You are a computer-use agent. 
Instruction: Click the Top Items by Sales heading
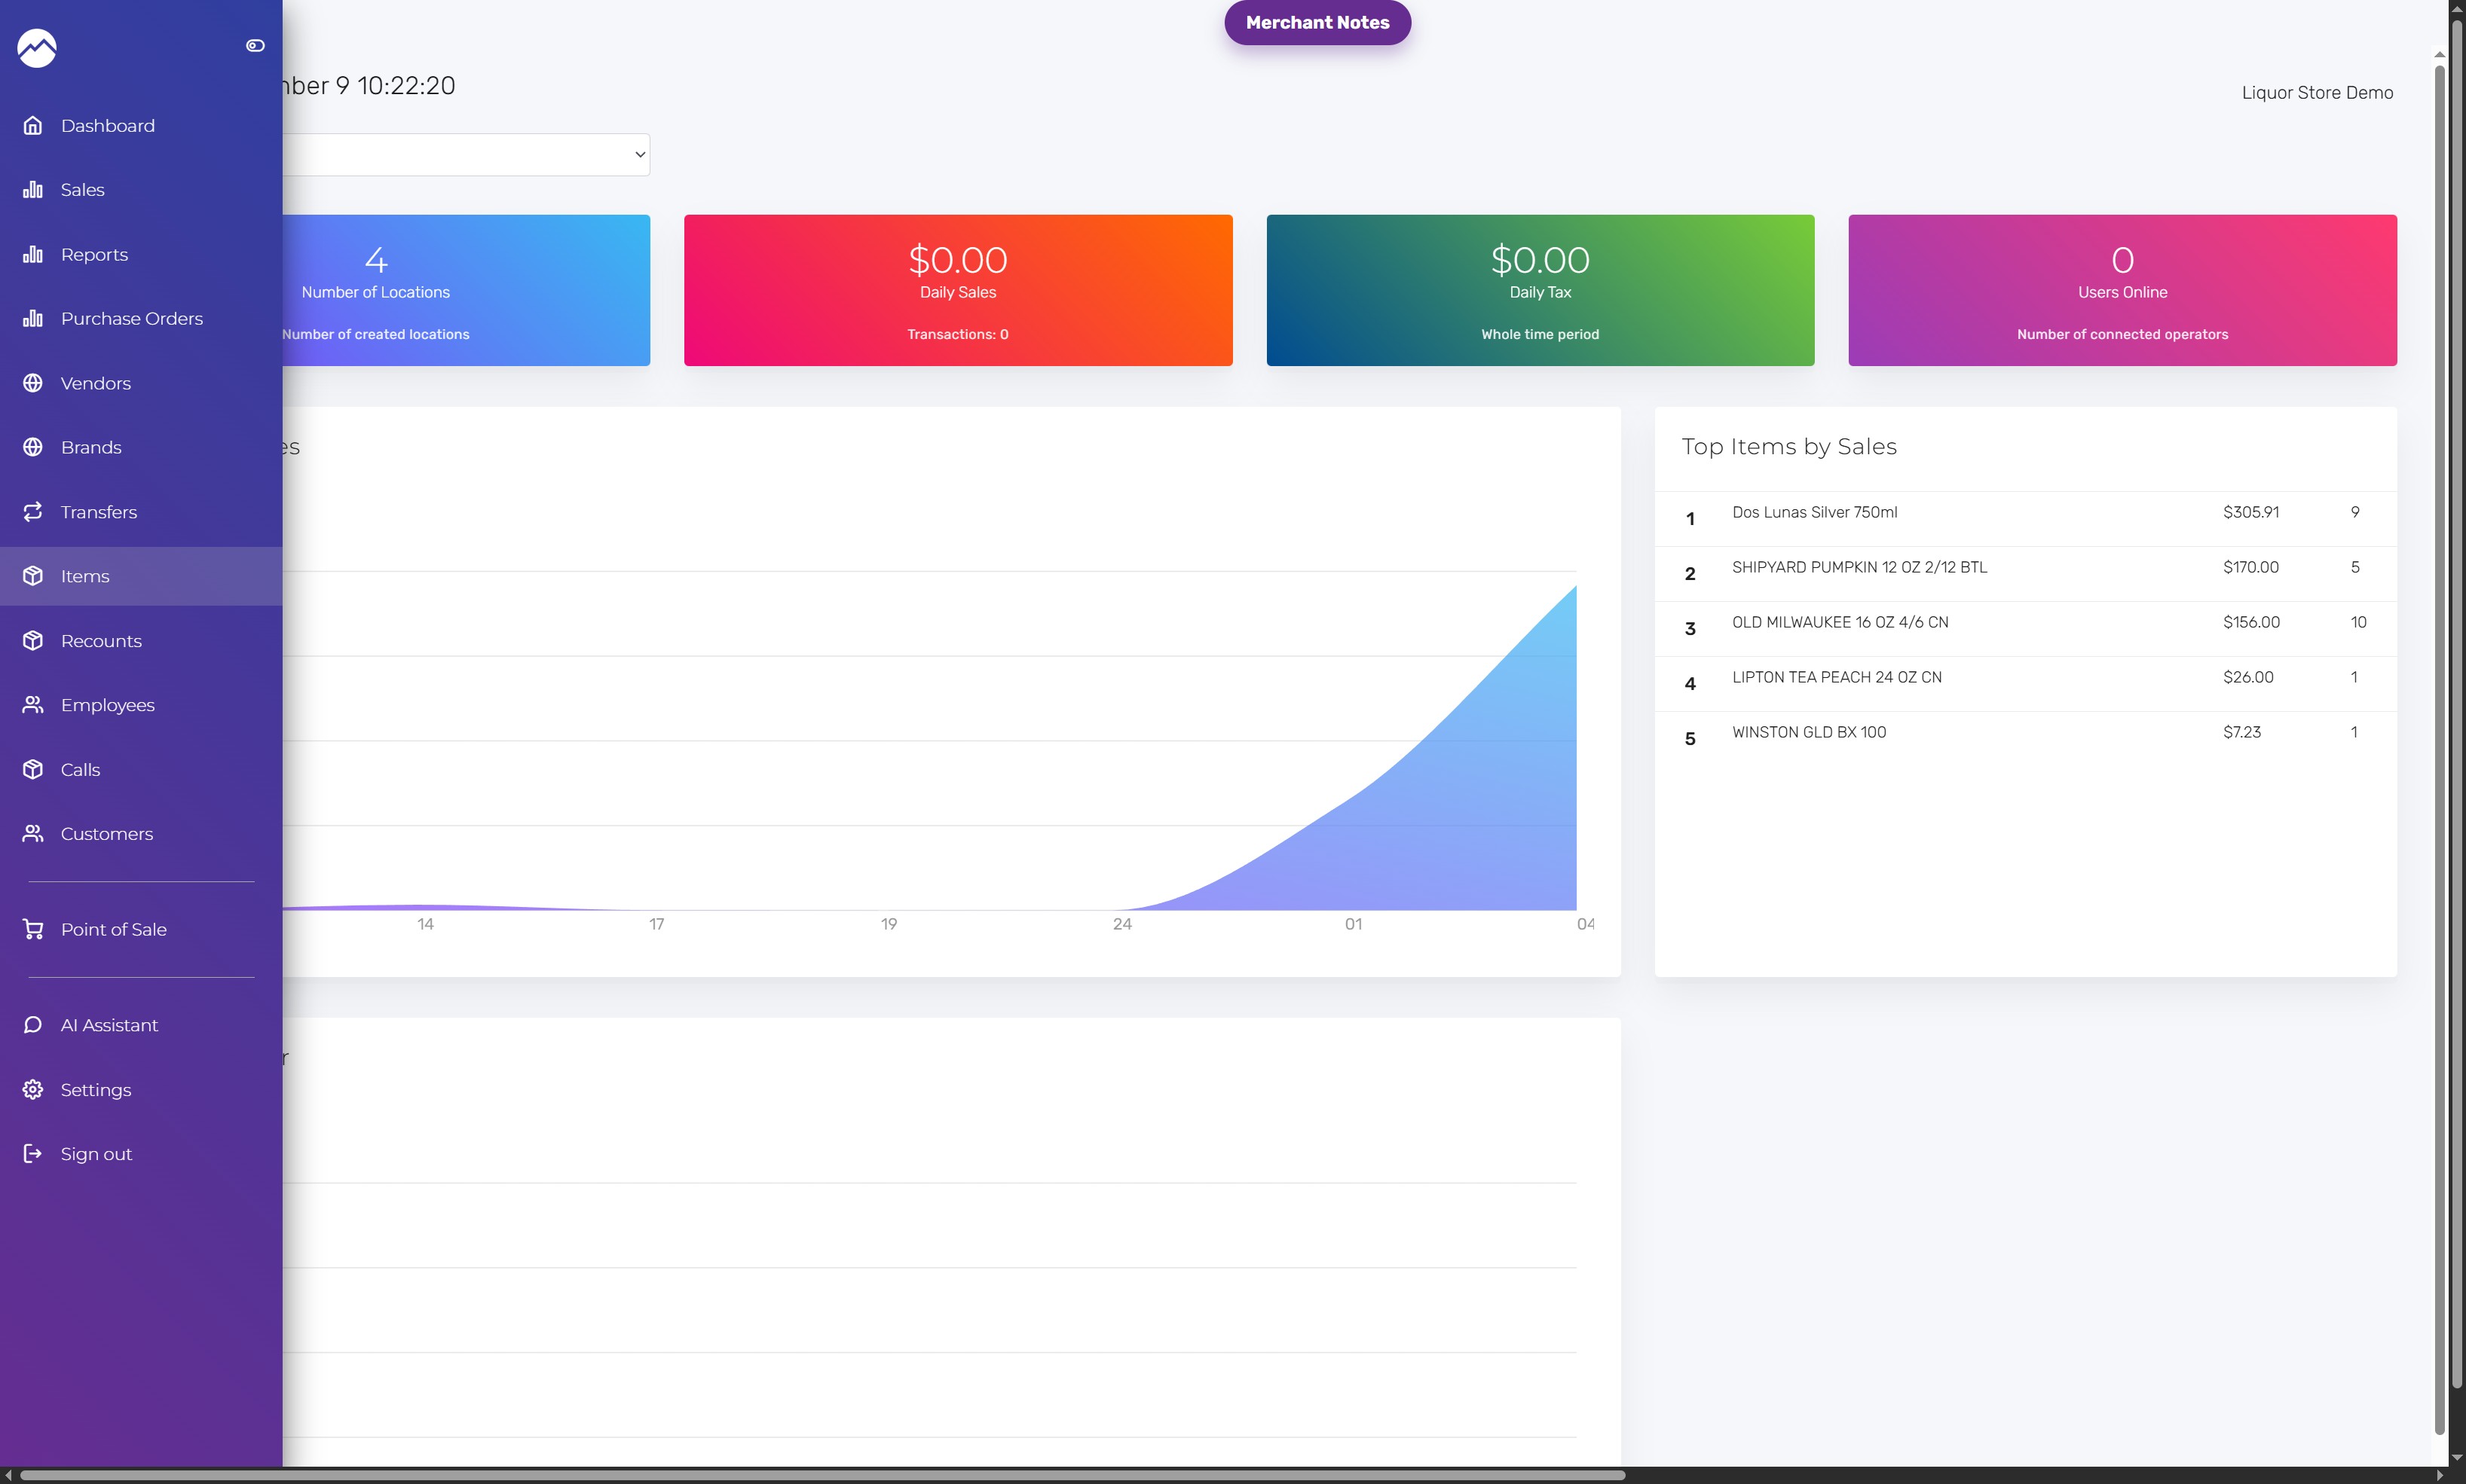click(x=1788, y=447)
